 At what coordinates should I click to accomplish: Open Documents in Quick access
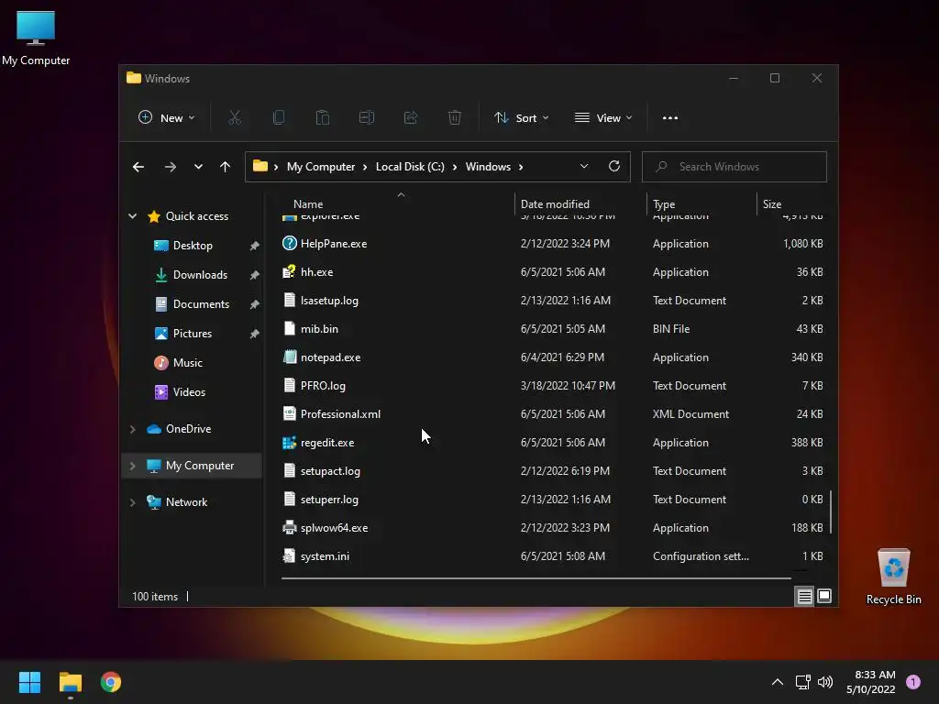coord(201,304)
